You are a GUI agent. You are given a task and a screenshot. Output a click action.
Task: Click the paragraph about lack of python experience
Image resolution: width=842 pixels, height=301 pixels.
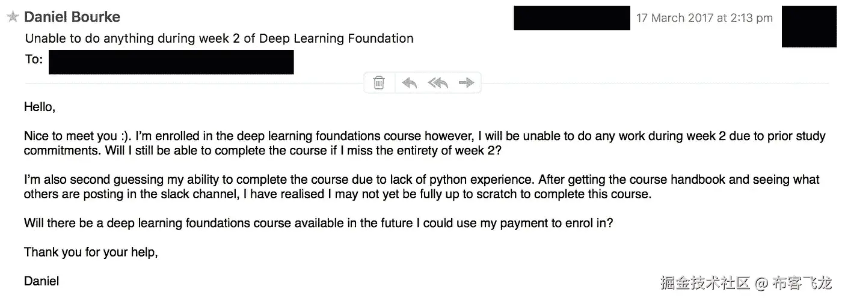(421, 187)
